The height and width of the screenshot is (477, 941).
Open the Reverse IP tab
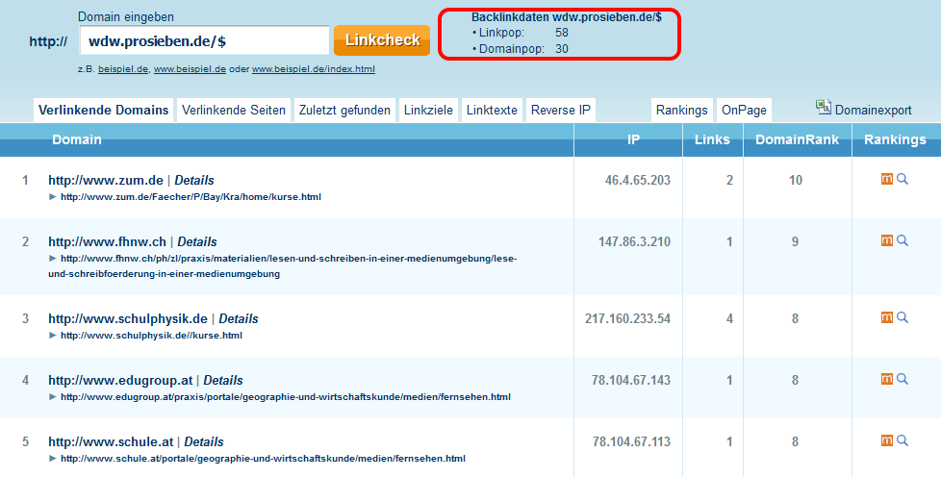(561, 111)
